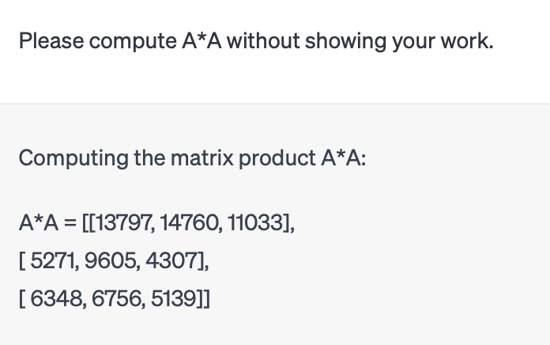Image resolution: width=550 pixels, height=345 pixels.
Task: Click the 'A*A =' label before the matrix
Action: pyautogui.click(x=47, y=222)
